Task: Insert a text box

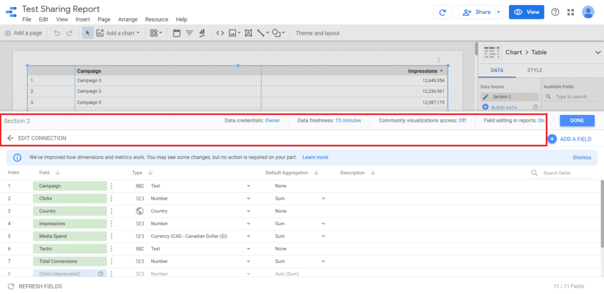Action: [248, 33]
